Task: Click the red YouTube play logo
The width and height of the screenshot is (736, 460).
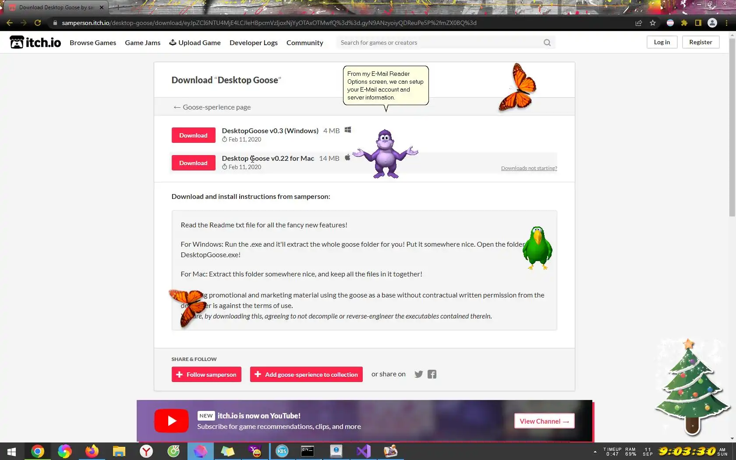Action: click(x=171, y=421)
